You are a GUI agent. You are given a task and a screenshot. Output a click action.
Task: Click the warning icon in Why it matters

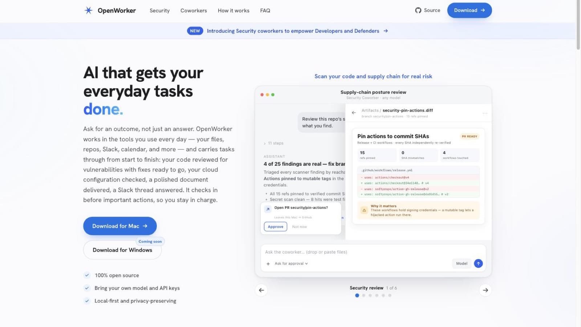click(364, 210)
